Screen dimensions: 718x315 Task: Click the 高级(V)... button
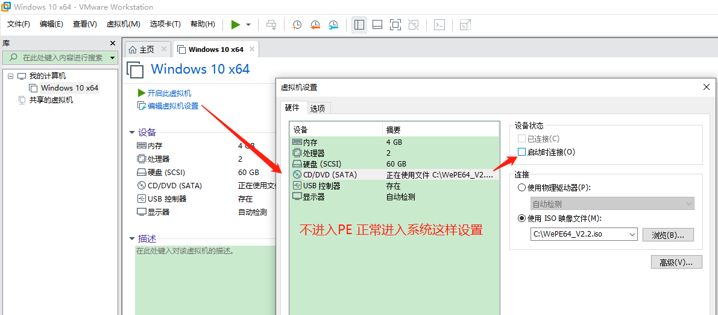coord(676,262)
